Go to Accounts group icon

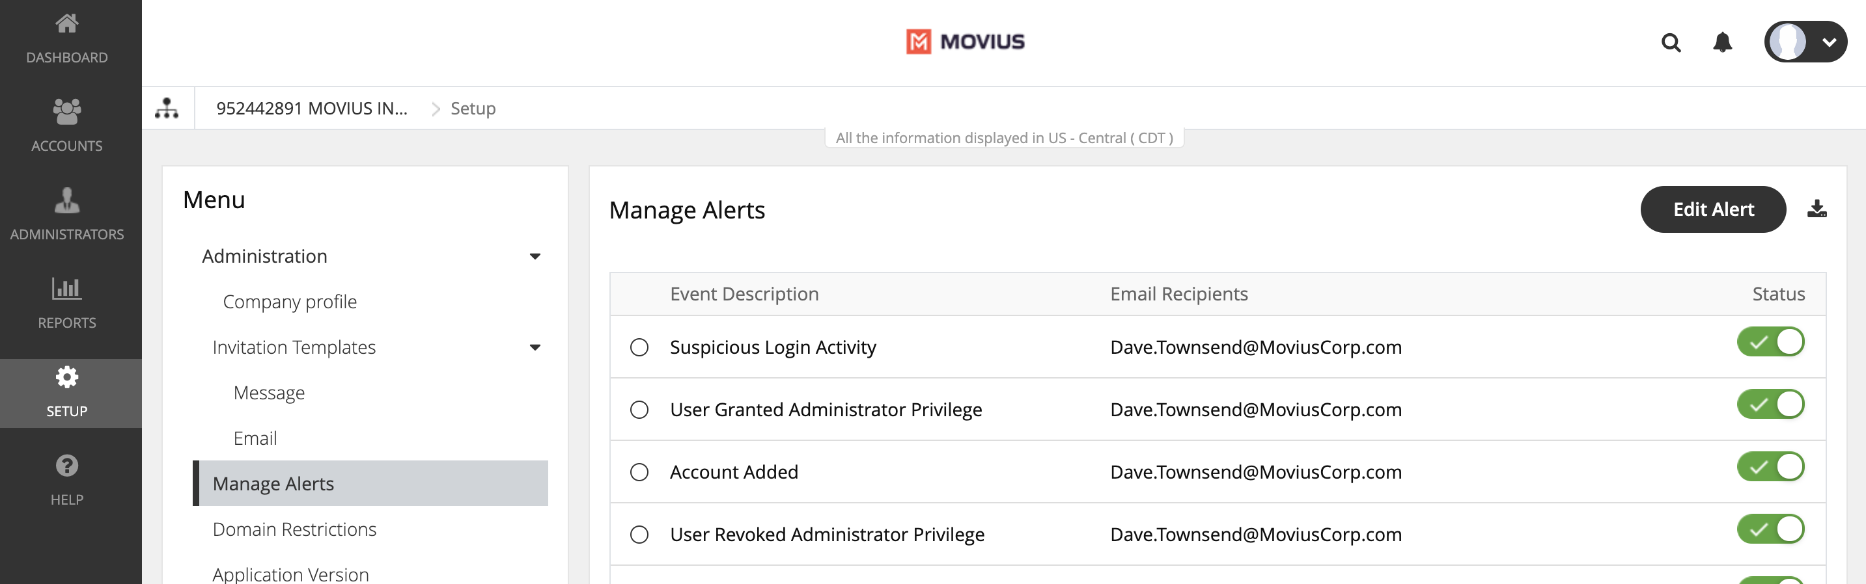[x=66, y=111]
